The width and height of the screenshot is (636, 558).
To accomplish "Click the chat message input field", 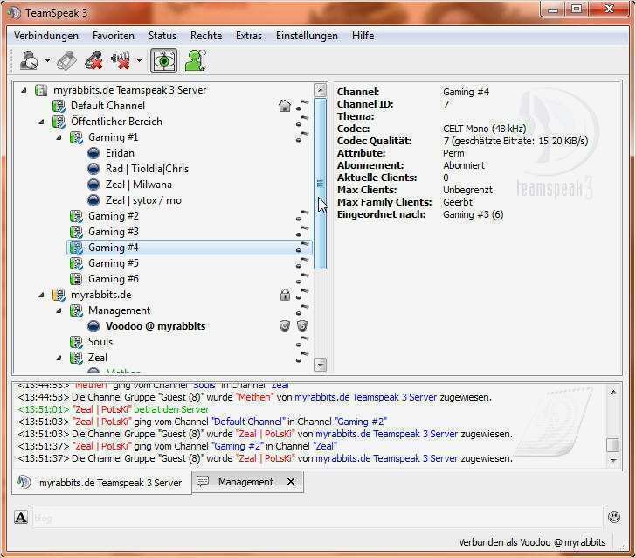I will pyautogui.click(x=317, y=518).
